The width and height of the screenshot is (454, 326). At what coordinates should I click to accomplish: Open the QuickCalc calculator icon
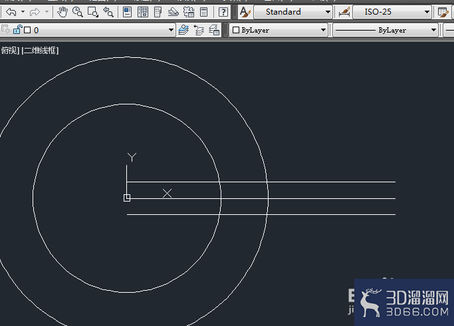(204, 12)
